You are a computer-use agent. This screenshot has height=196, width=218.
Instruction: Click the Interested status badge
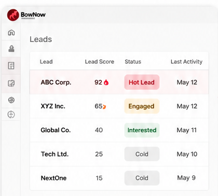click(x=142, y=130)
